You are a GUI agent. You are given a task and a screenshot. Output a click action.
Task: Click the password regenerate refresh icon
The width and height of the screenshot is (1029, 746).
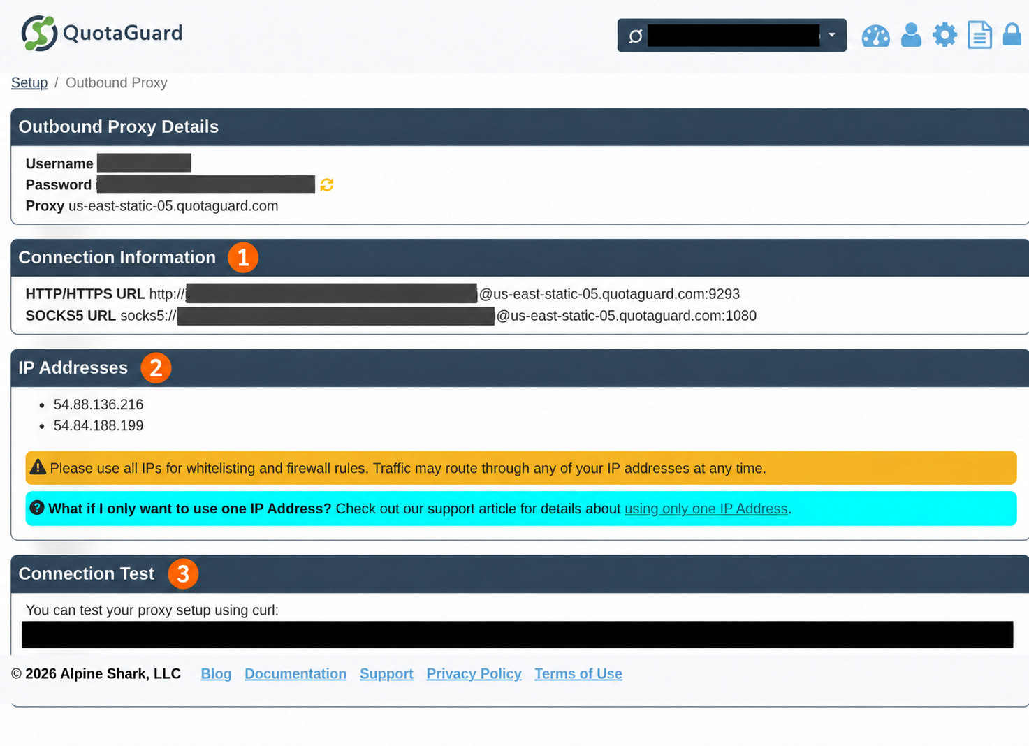pos(326,184)
